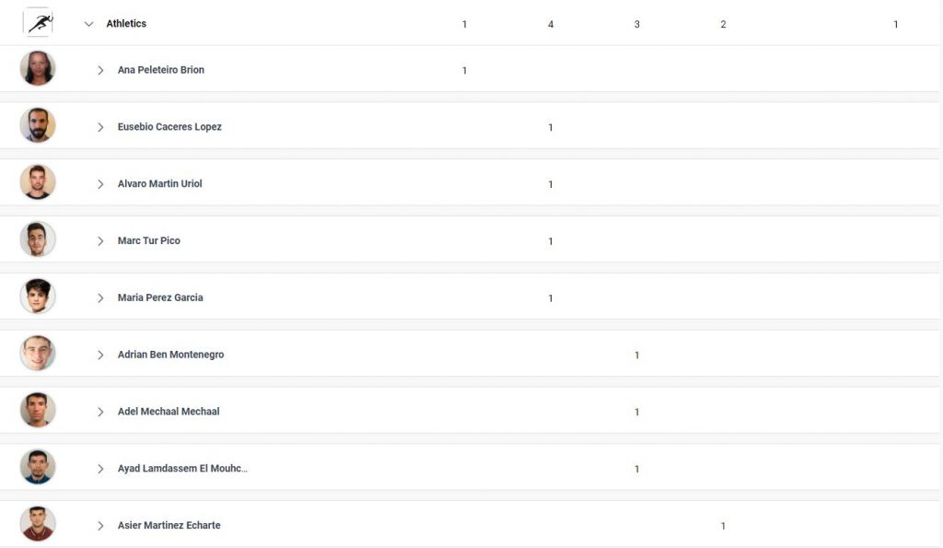Click the Athletics running figure icon
This screenshot has width=943, height=548.
(x=39, y=23)
